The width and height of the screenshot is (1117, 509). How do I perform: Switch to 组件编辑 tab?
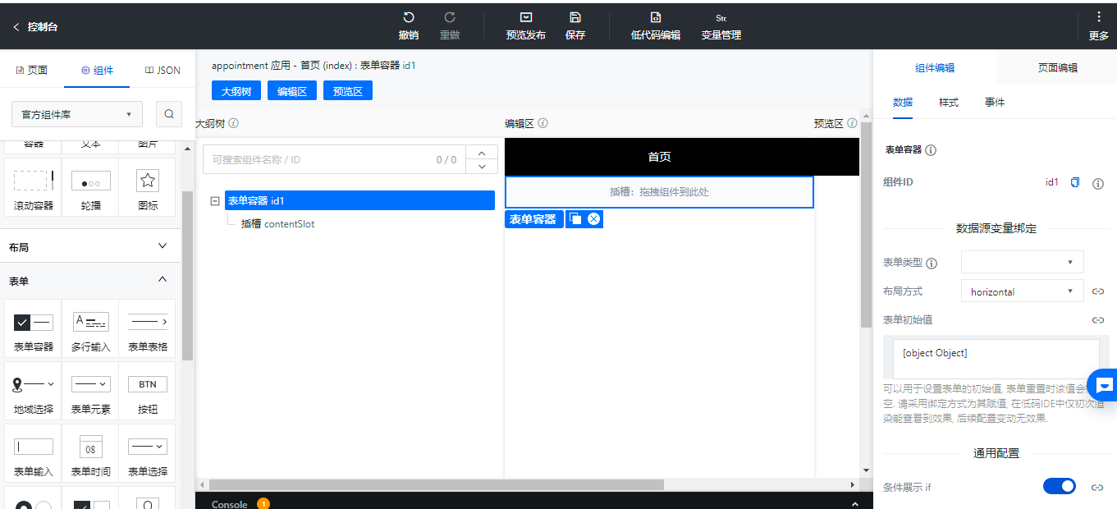point(935,68)
